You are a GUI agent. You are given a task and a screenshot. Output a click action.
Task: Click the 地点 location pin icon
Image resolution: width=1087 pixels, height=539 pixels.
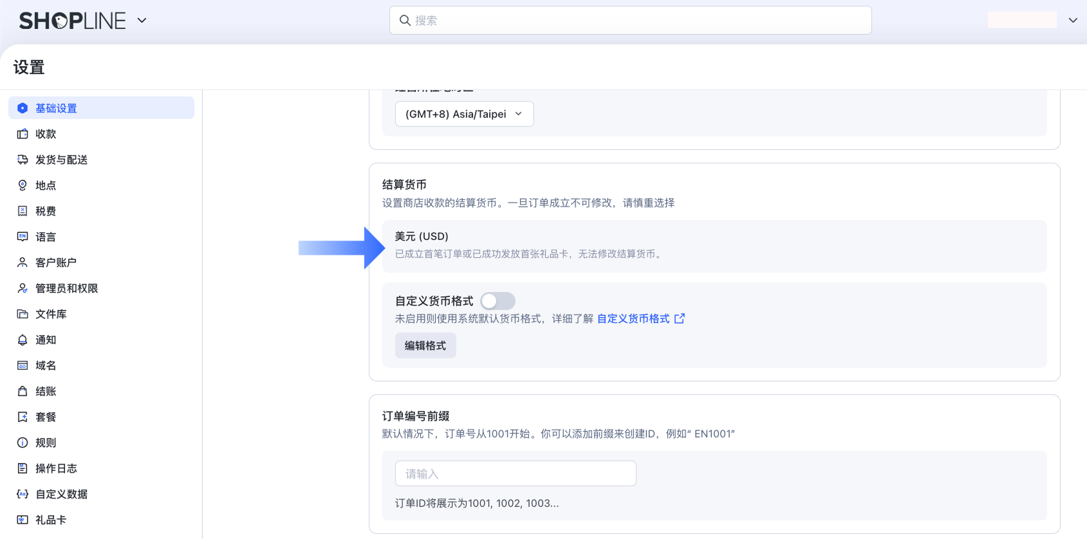point(23,185)
